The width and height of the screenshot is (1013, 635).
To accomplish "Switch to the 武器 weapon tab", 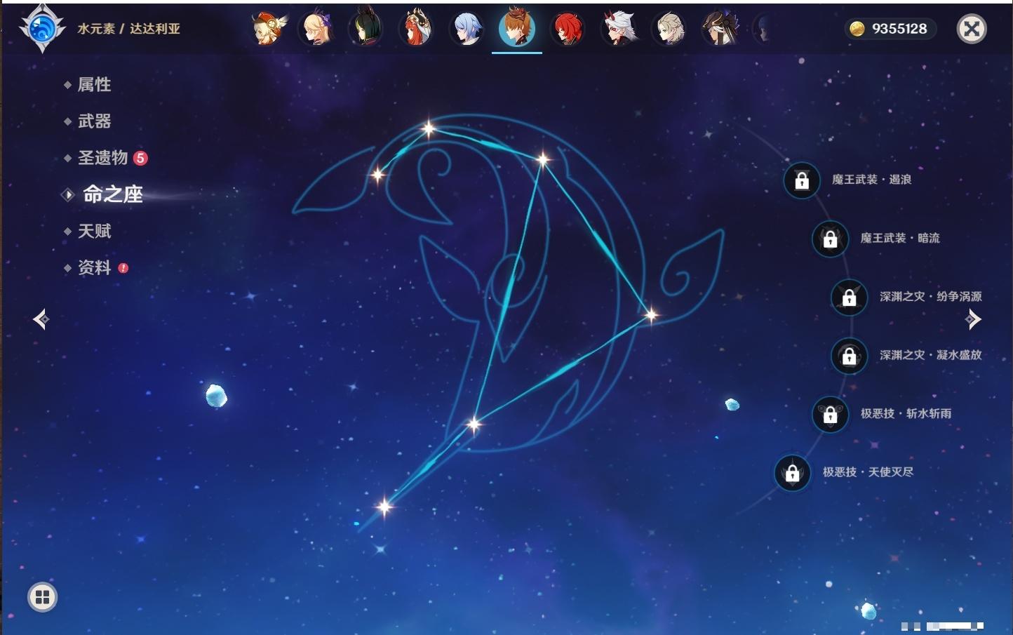I will (94, 121).
